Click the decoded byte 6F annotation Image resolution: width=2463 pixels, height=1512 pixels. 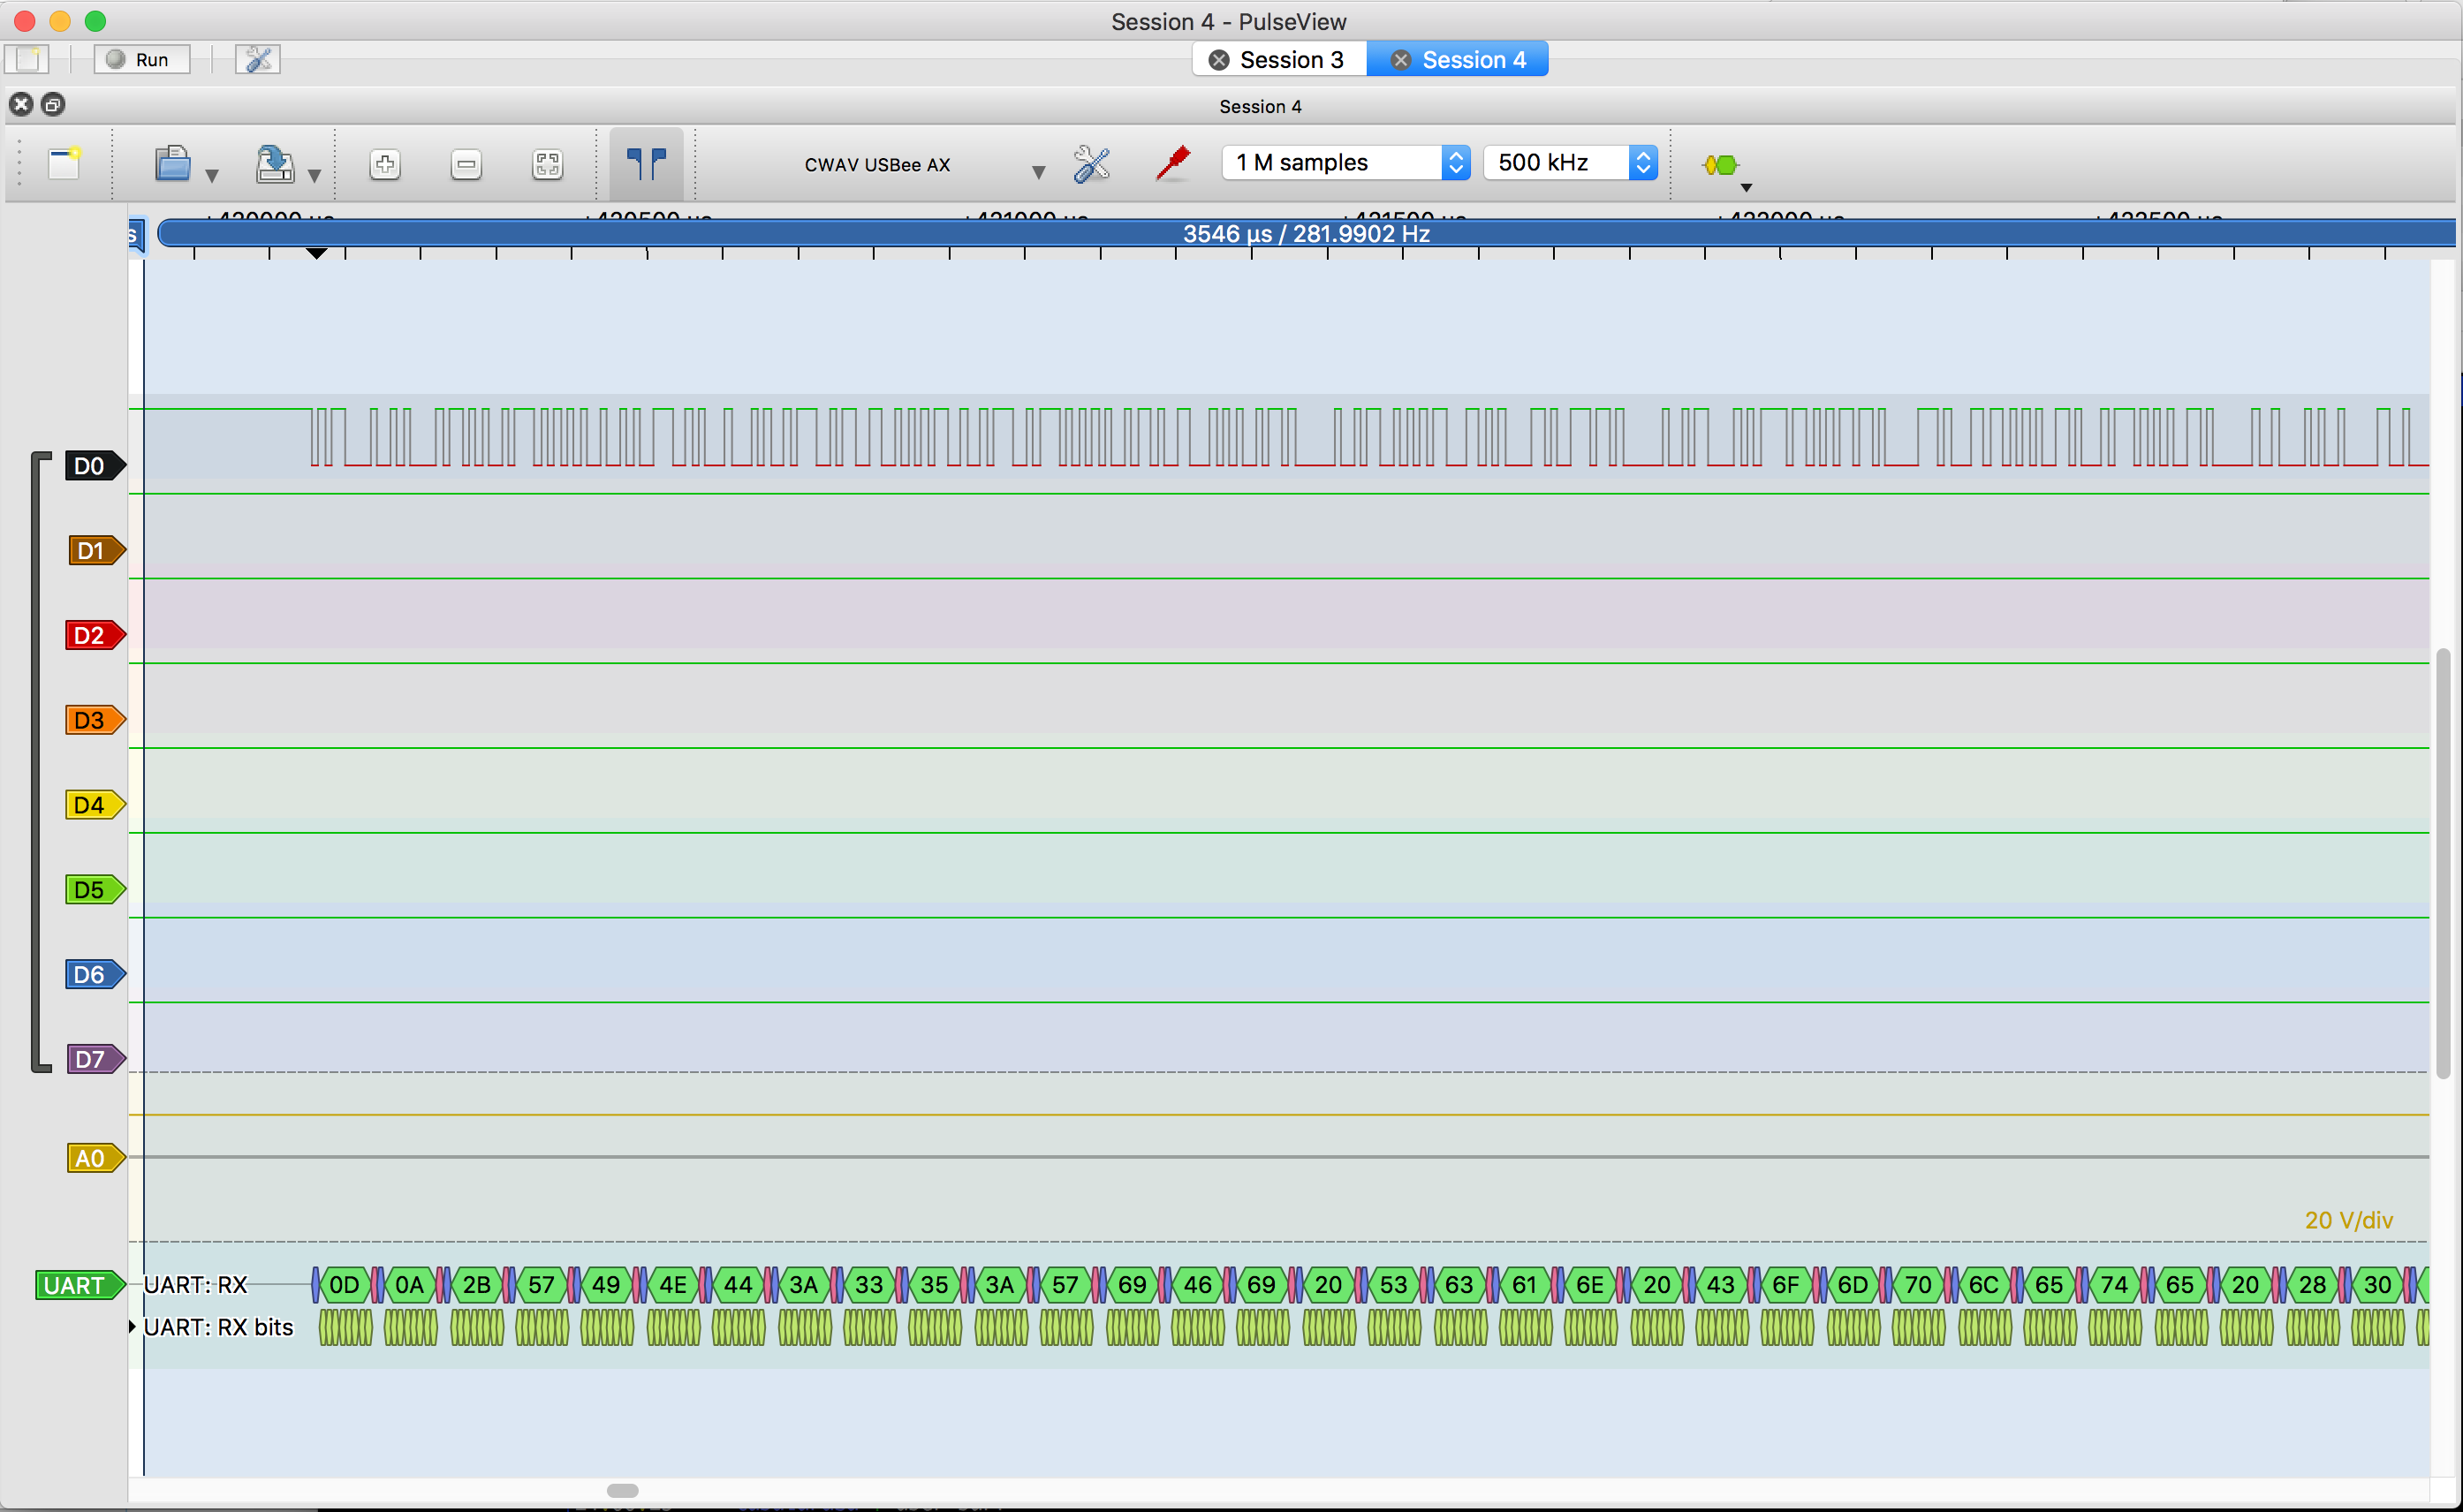[1787, 1285]
